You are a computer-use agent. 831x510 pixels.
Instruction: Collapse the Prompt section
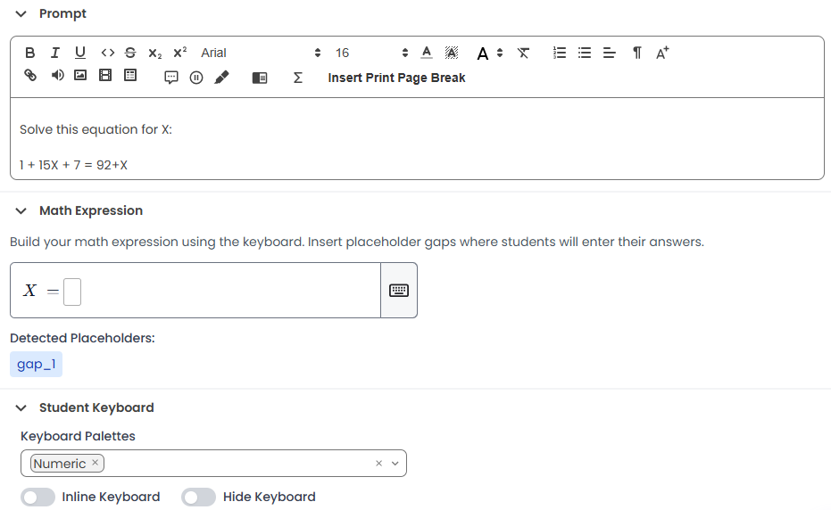point(21,13)
